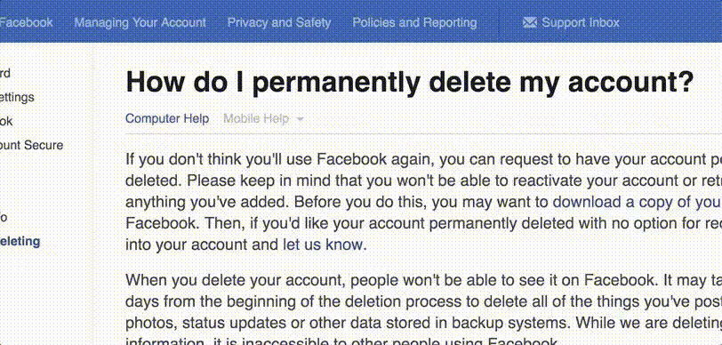The height and width of the screenshot is (345, 722).
Task: Click the sidebar item ending in 'rd'
Action: click(x=5, y=73)
